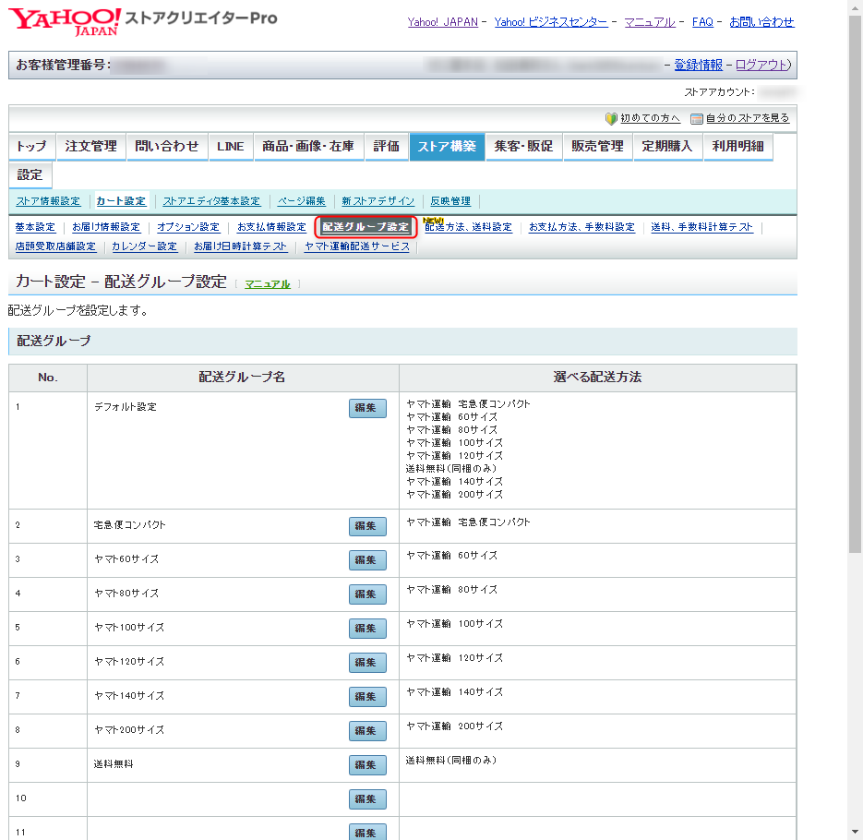
Task: Open the 集客・販促 tab
Action: click(x=523, y=147)
